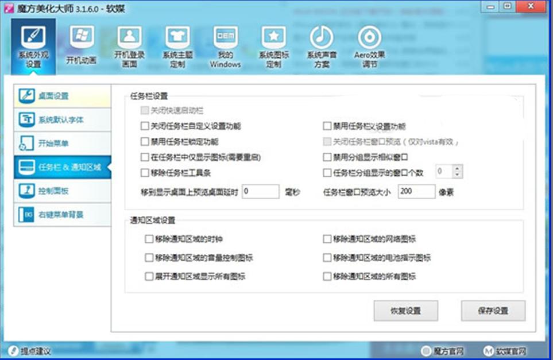Click 桌面设置 wrench sidebar icon
This screenshot has width=553, height=360.
point(27,95)
